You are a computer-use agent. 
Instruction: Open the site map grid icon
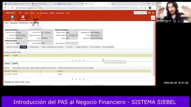click(20, 13)
